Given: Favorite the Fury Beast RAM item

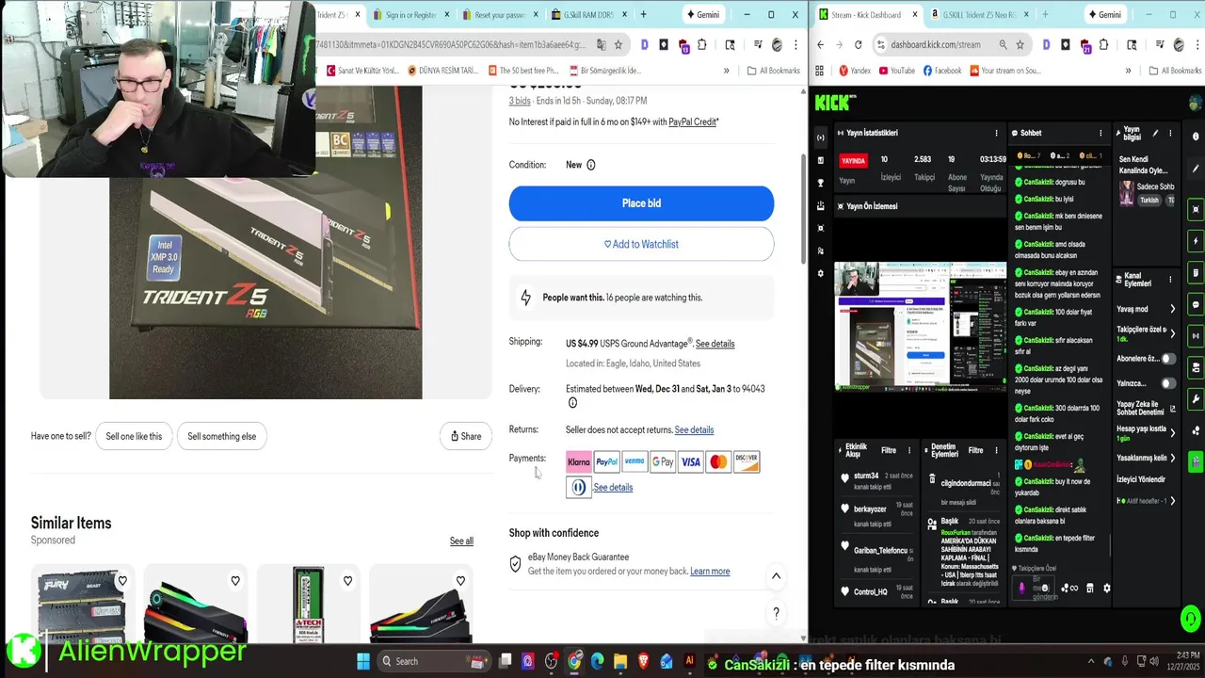Looking at the screenshot, I should (x=122, y=581).
